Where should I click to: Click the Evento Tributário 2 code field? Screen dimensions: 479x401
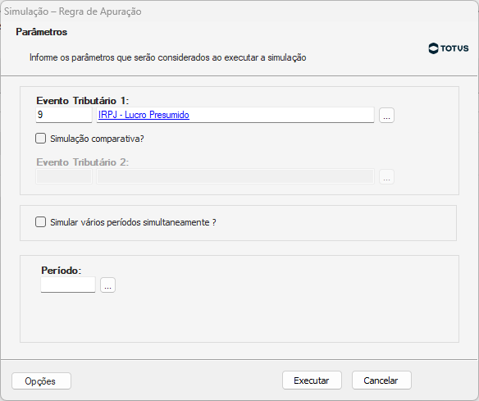(x=64, y=176)
